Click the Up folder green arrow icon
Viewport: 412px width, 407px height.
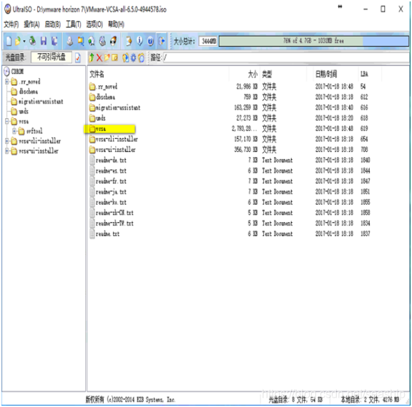coord(92,57)
